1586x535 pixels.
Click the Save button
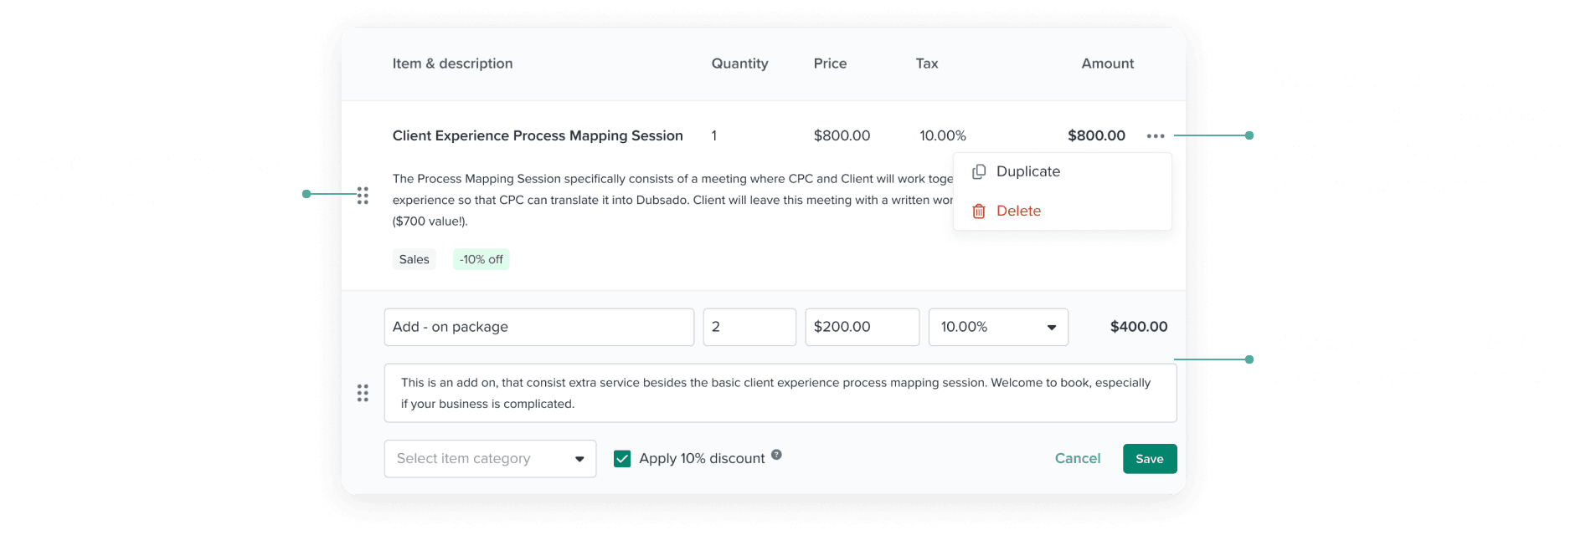[x=1149, y=458]
